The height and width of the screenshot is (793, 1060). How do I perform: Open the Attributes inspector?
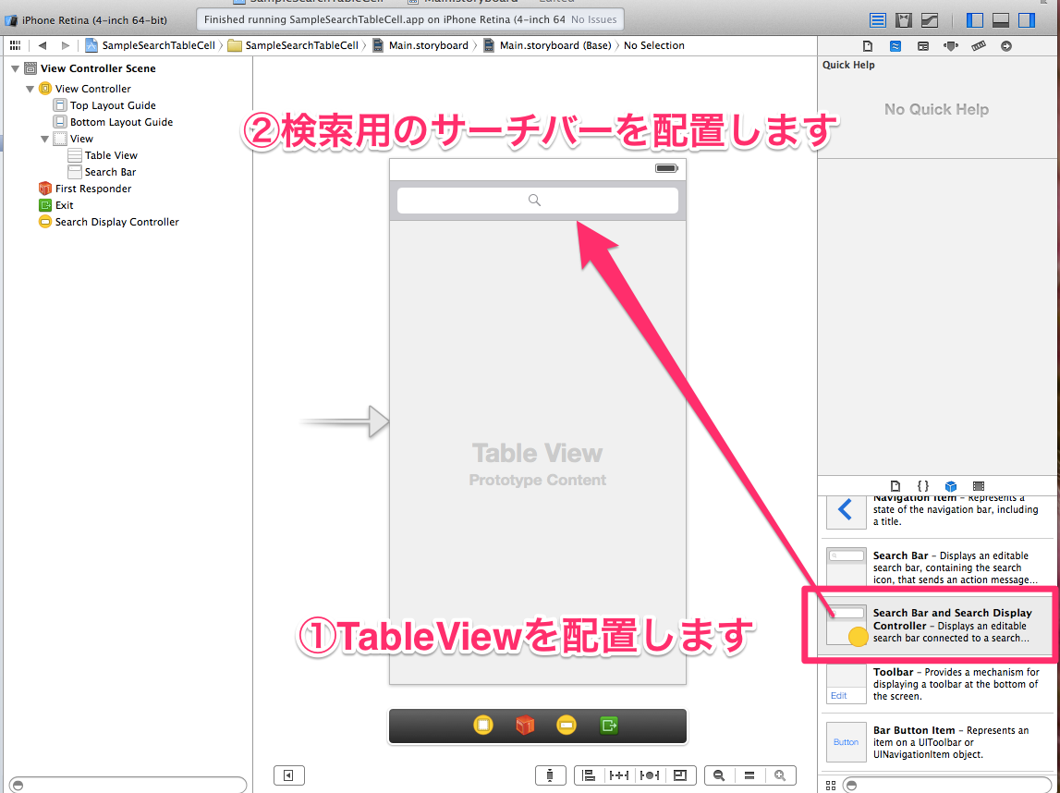pyautogui.click(x=951, y=45)
